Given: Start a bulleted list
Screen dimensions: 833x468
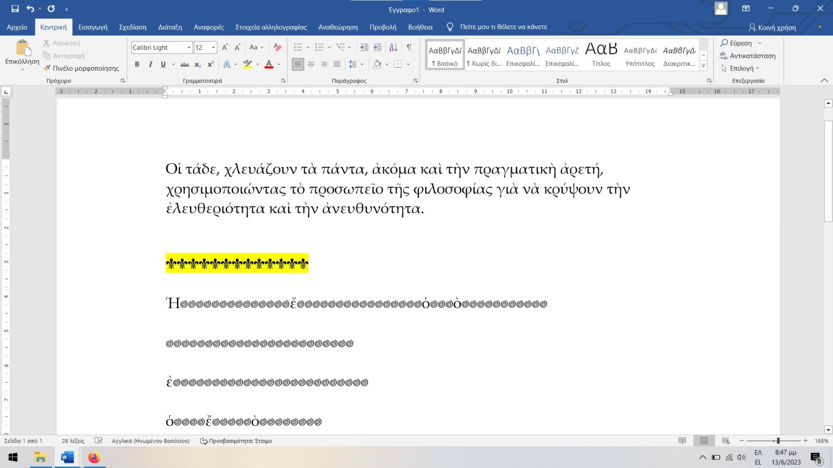Looking at the screenshot, I should click(298, 47).
